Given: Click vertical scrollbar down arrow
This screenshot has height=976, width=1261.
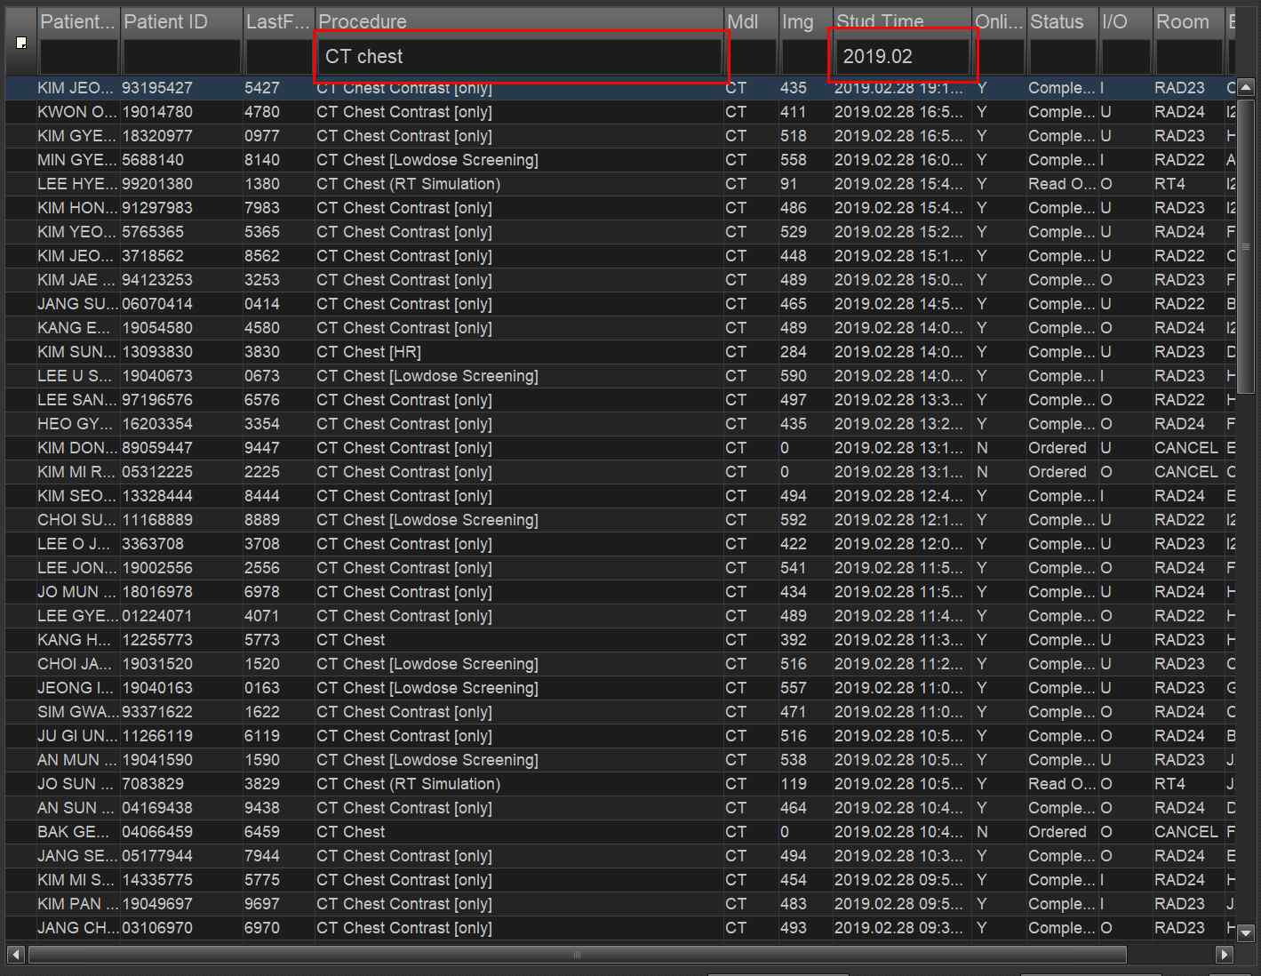Looking at the screenshot, I should (x=1246, y=933).
